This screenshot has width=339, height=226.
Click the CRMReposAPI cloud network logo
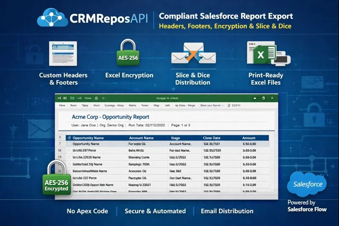click(53, 17)
